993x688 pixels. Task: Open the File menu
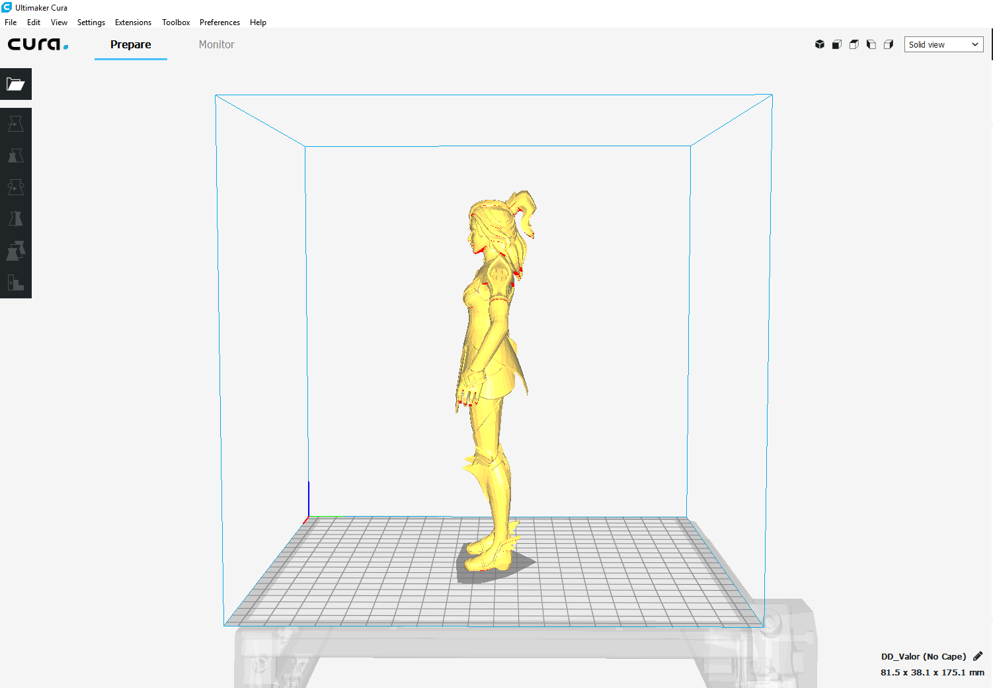11,22
